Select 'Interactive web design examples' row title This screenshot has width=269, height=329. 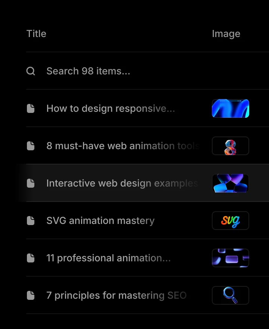(122, 183)
